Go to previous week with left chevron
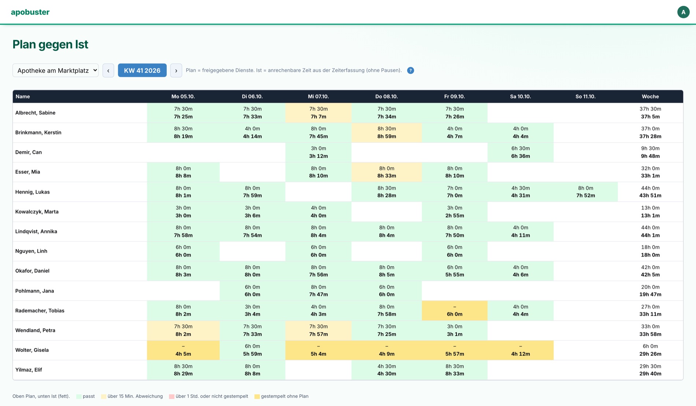This screenshot has height=406, width=696. [x=108, y=70]
